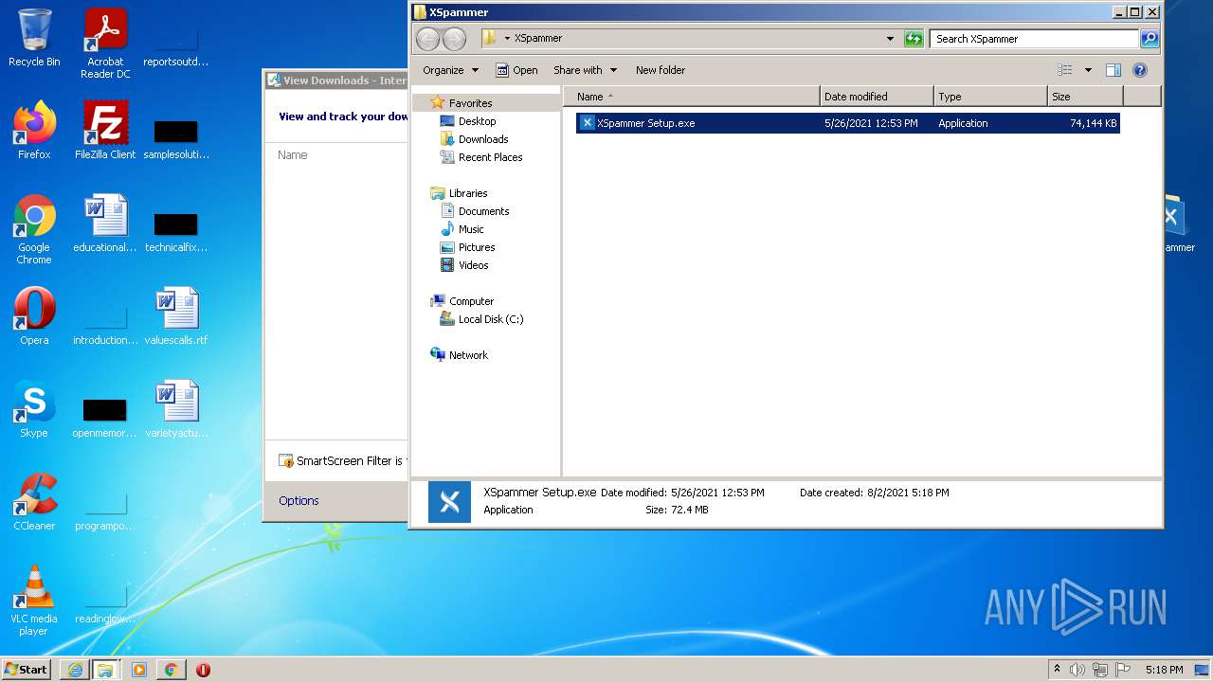
Task: Click the 5:18 PM taskbar clock
Action: pyautogui.click(x=1164, y=670)
